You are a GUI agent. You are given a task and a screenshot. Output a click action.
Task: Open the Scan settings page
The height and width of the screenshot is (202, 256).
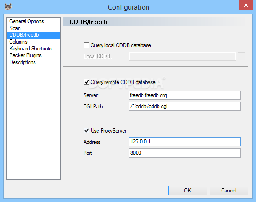coord(34,28)
